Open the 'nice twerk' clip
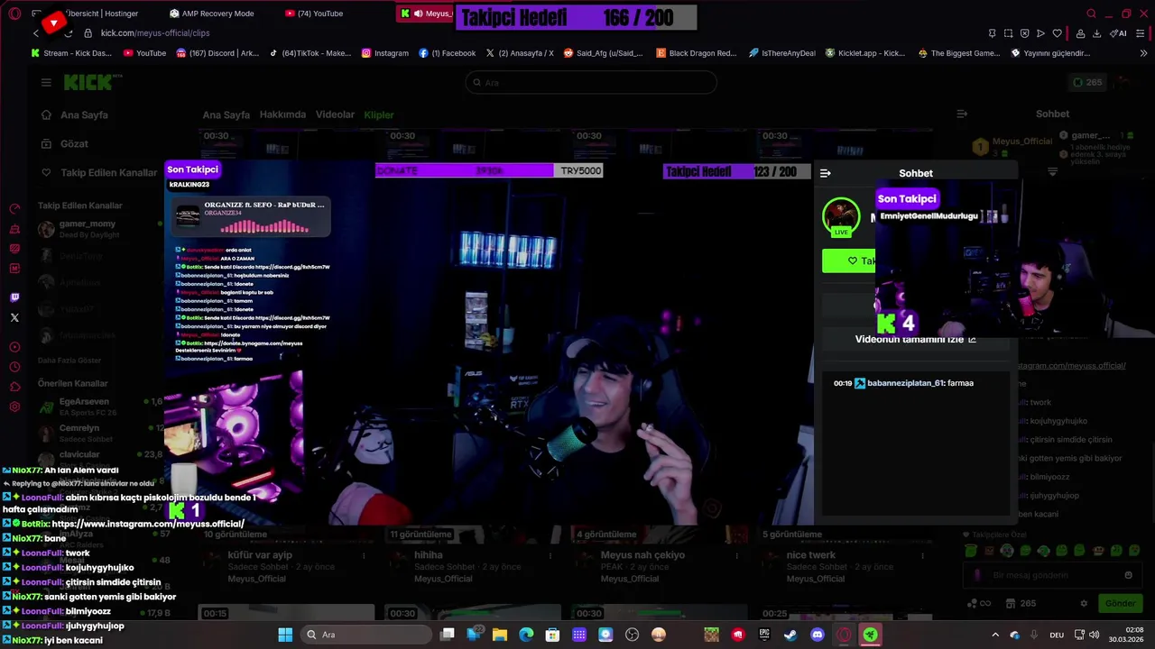Viewport: 1155px width, 649px height. [810, 555]
